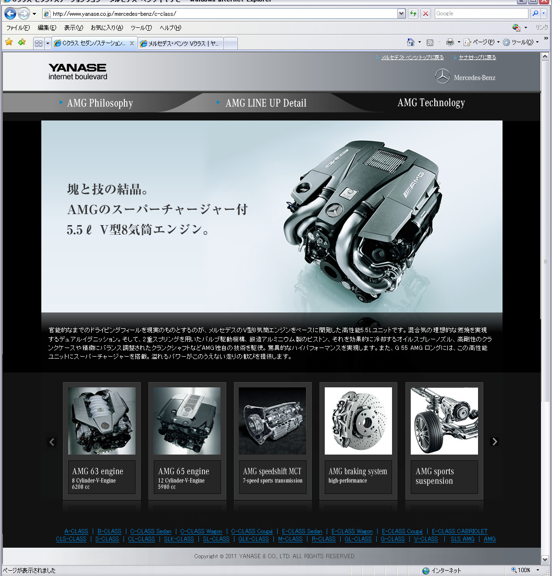Screen dimensions: 552x576
Task: Expand the zoom level dropdown arrow
Action: [x=537, y=570]
